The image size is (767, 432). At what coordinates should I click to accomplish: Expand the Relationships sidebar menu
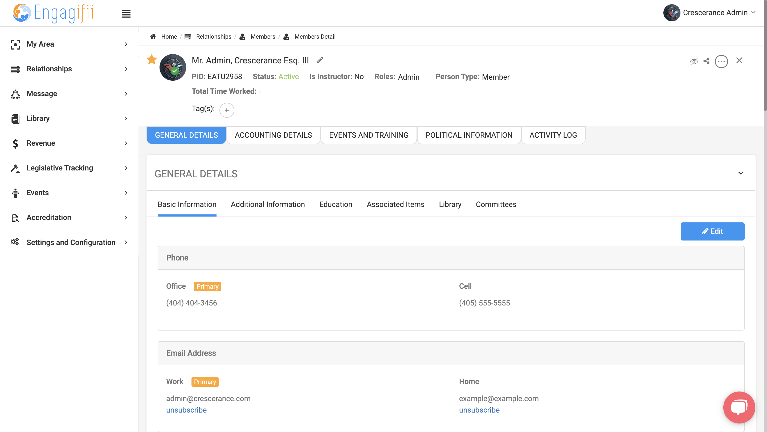(x=69, y=69)
